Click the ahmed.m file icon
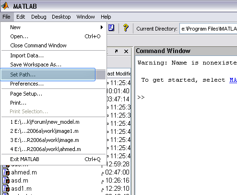This screenshot has width=237, height=195. click(x=6, y=173)
